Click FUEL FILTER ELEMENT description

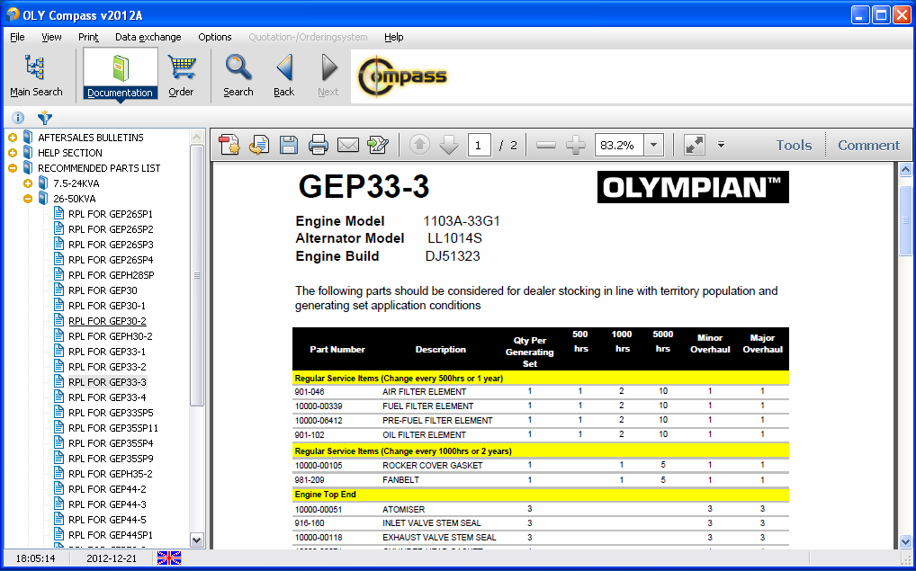pyautogui.click(x=427, y=406)
